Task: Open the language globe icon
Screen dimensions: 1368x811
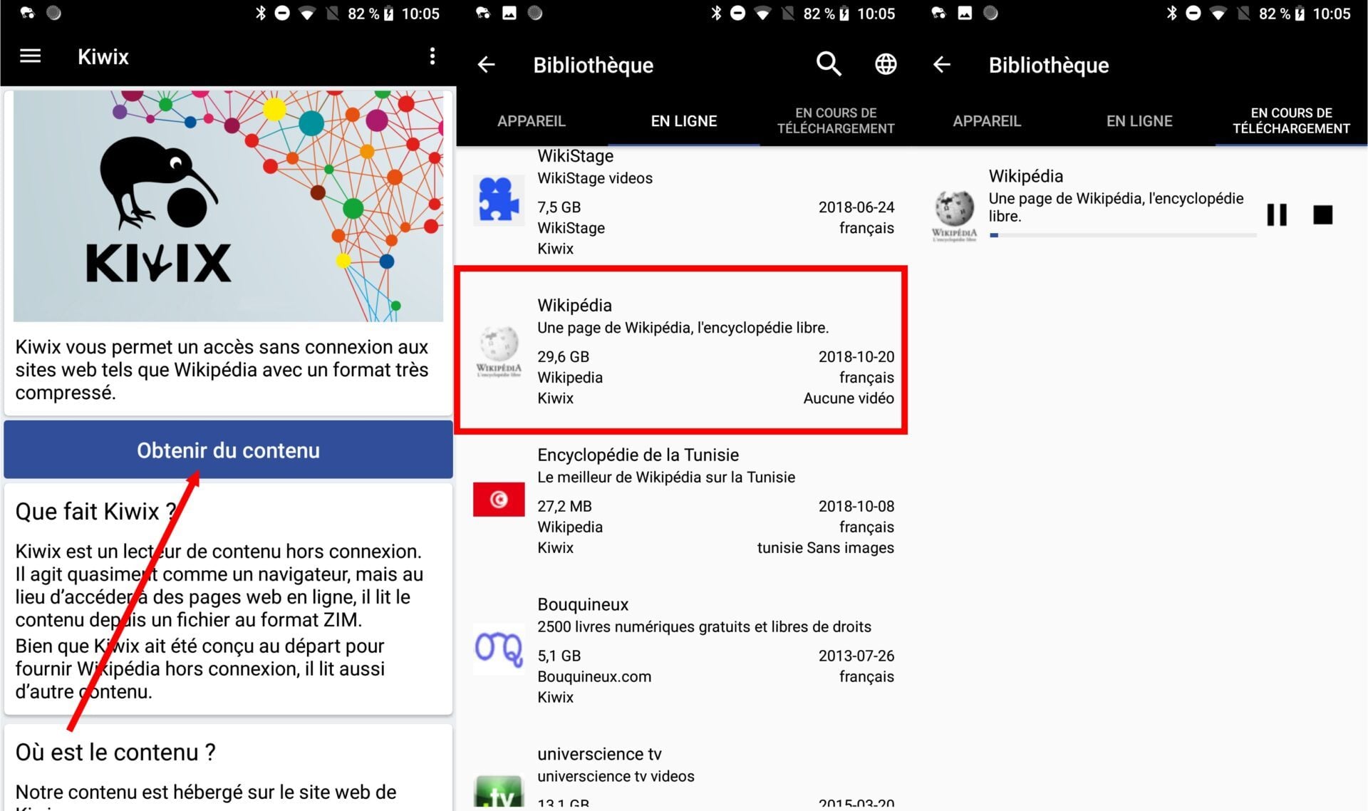Action: (x=886, y=64)
